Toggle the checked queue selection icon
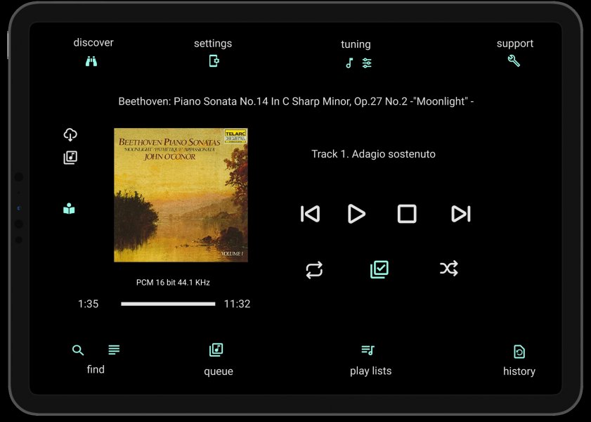This screenshot has width=591, height=422. click(x=379, y=269)
